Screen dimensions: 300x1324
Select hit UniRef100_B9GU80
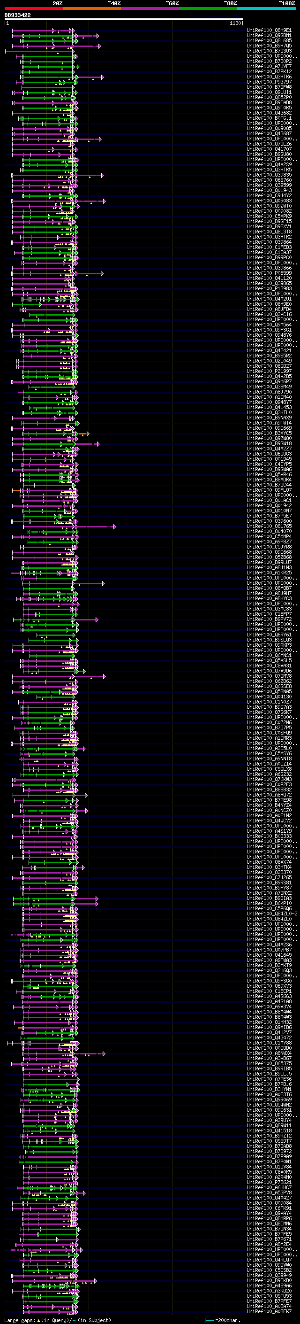pos(269,154)
